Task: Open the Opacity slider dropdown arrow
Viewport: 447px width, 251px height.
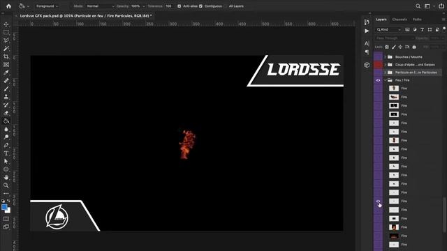Action: (x=143, y=6)
